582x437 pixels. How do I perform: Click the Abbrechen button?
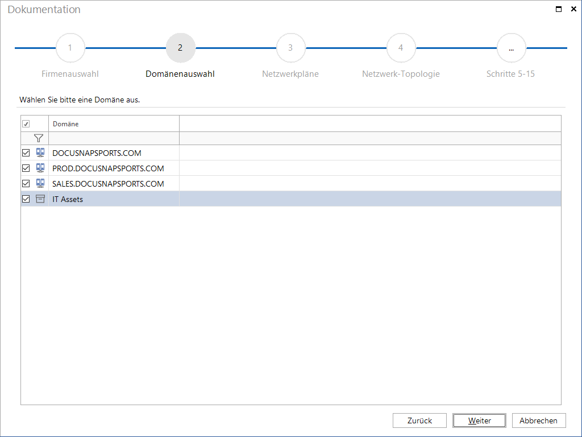click(x=539, y=420)
